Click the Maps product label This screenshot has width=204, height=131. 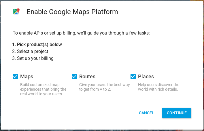point(27,77)
